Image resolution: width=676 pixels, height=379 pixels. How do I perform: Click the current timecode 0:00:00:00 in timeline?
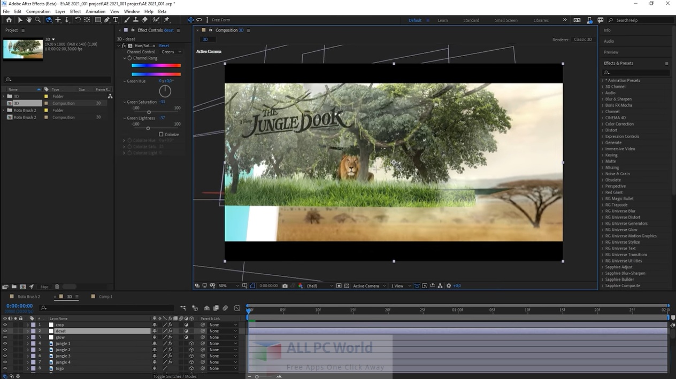(x=20, y=306)
